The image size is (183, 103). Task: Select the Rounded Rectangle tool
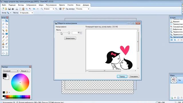tap(7, 50)
